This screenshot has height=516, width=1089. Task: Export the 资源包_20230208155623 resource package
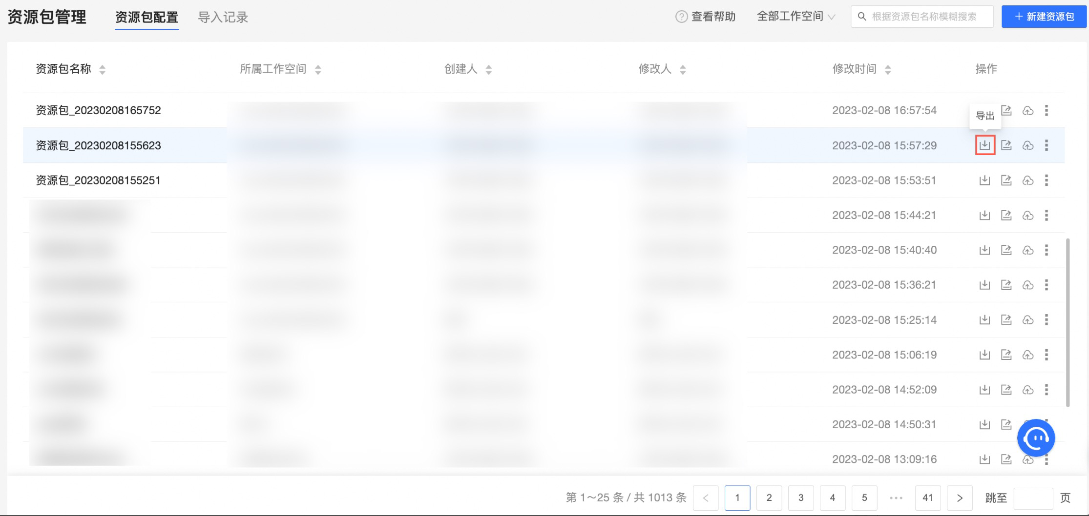[984, 145]
